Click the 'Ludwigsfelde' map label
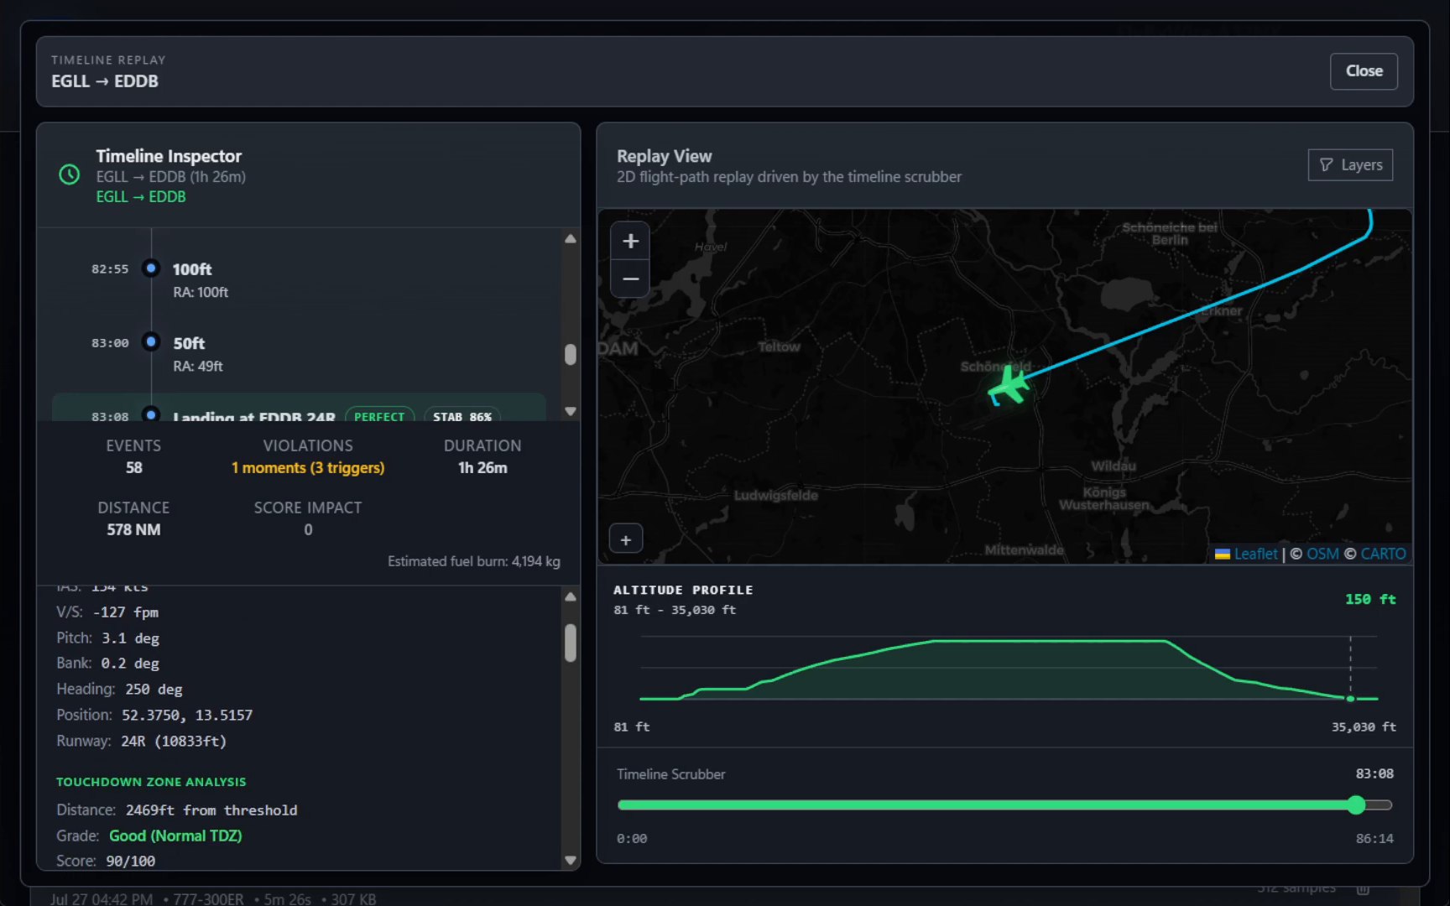This screenshot has height=906, width=1450. tap(776, 495)
